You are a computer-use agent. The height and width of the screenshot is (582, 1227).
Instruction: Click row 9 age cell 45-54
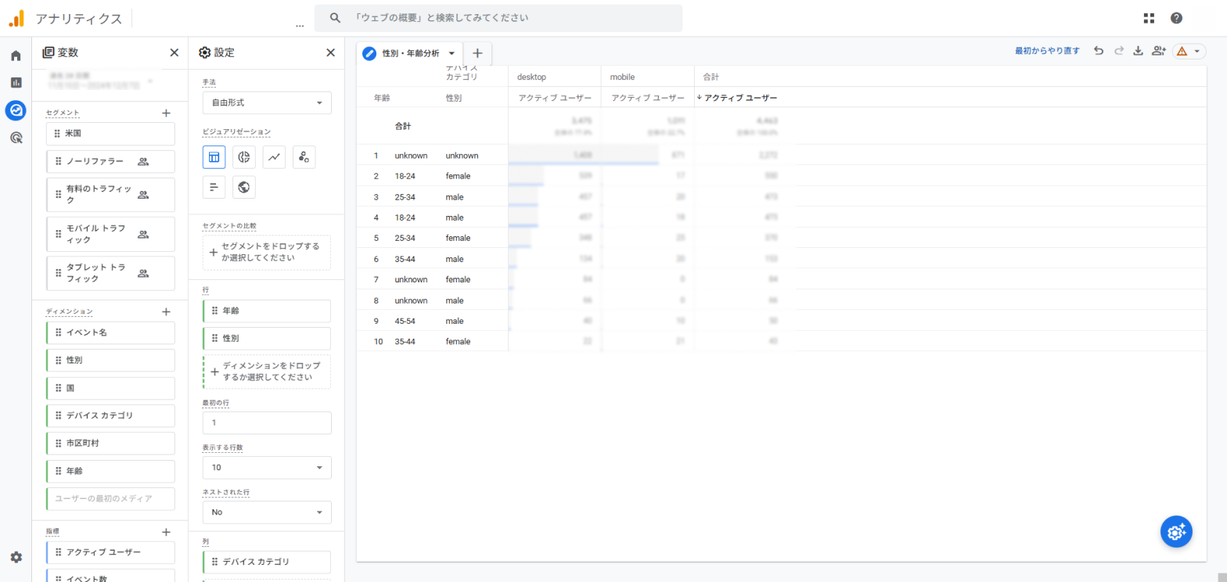pyautogui.click(x=405, y=321)
